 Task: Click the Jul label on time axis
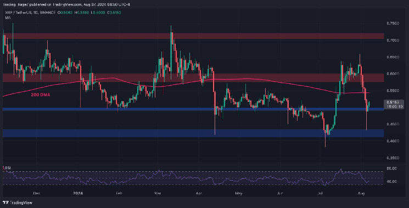pyautogui.click(x=320, y=193)
